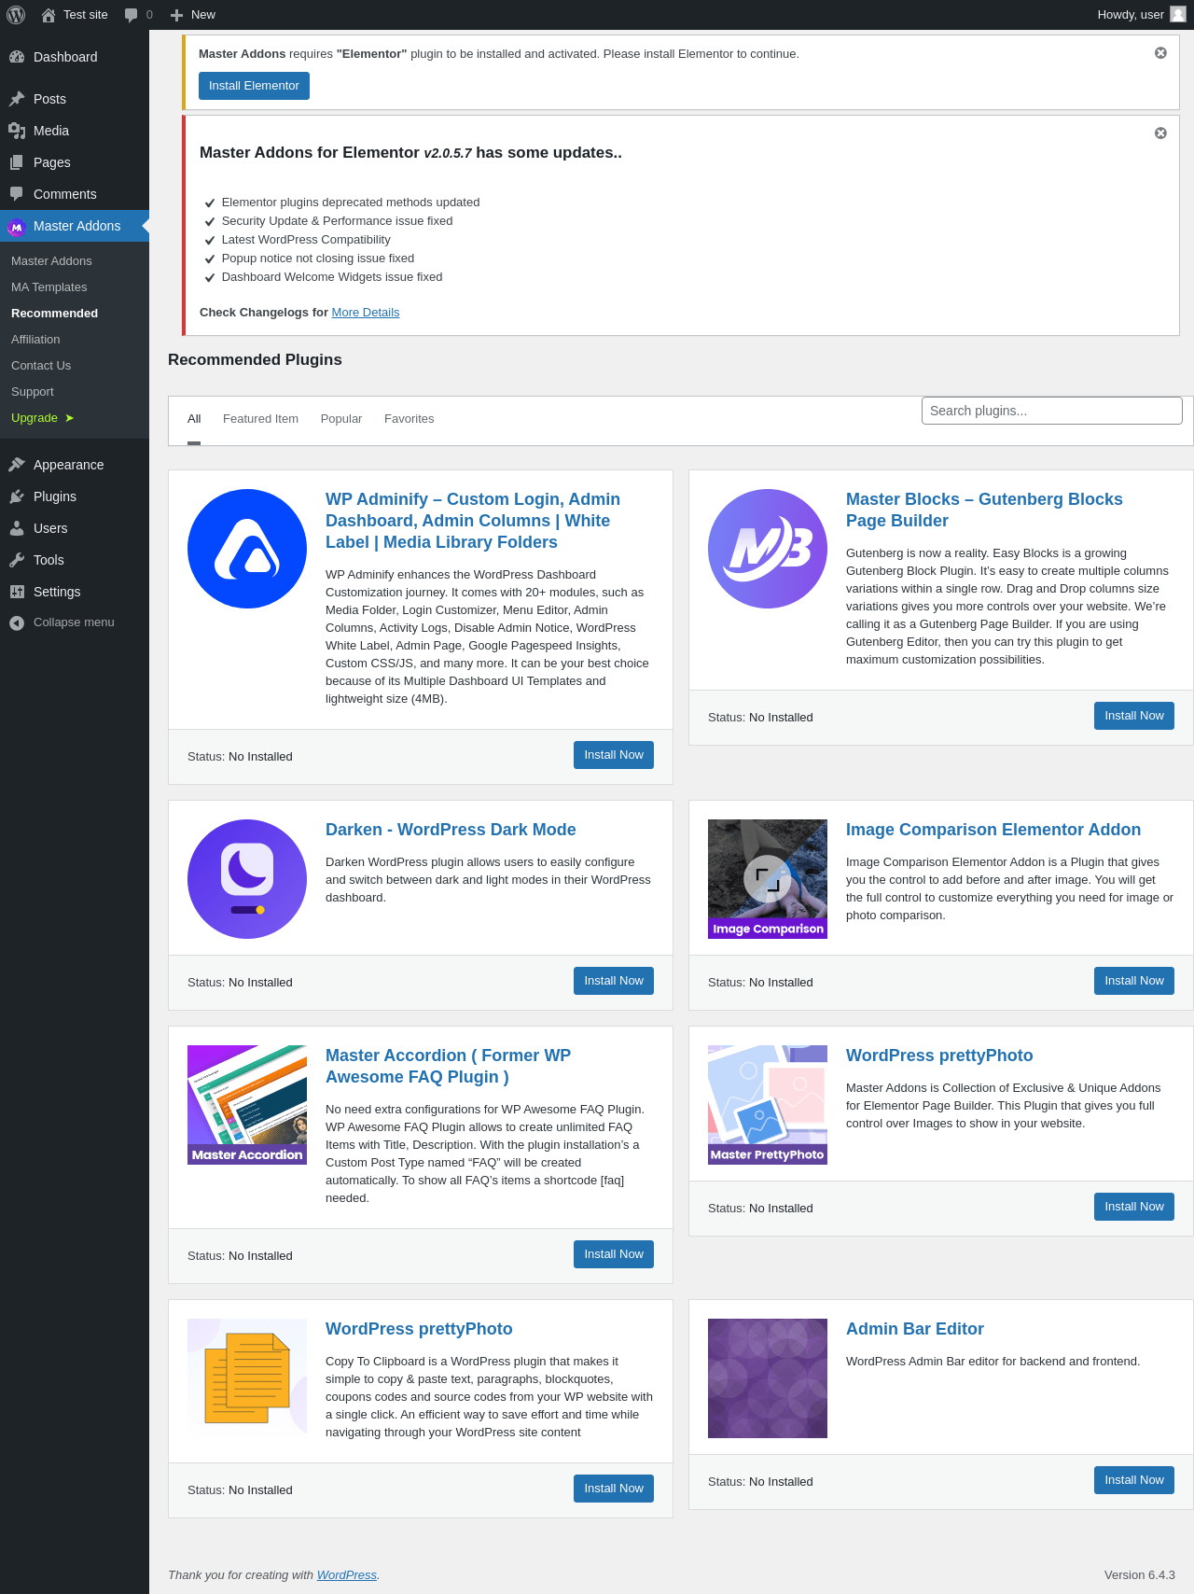Click the Settings sliders icon
1194x1594 pixels.
coord(17,592)
